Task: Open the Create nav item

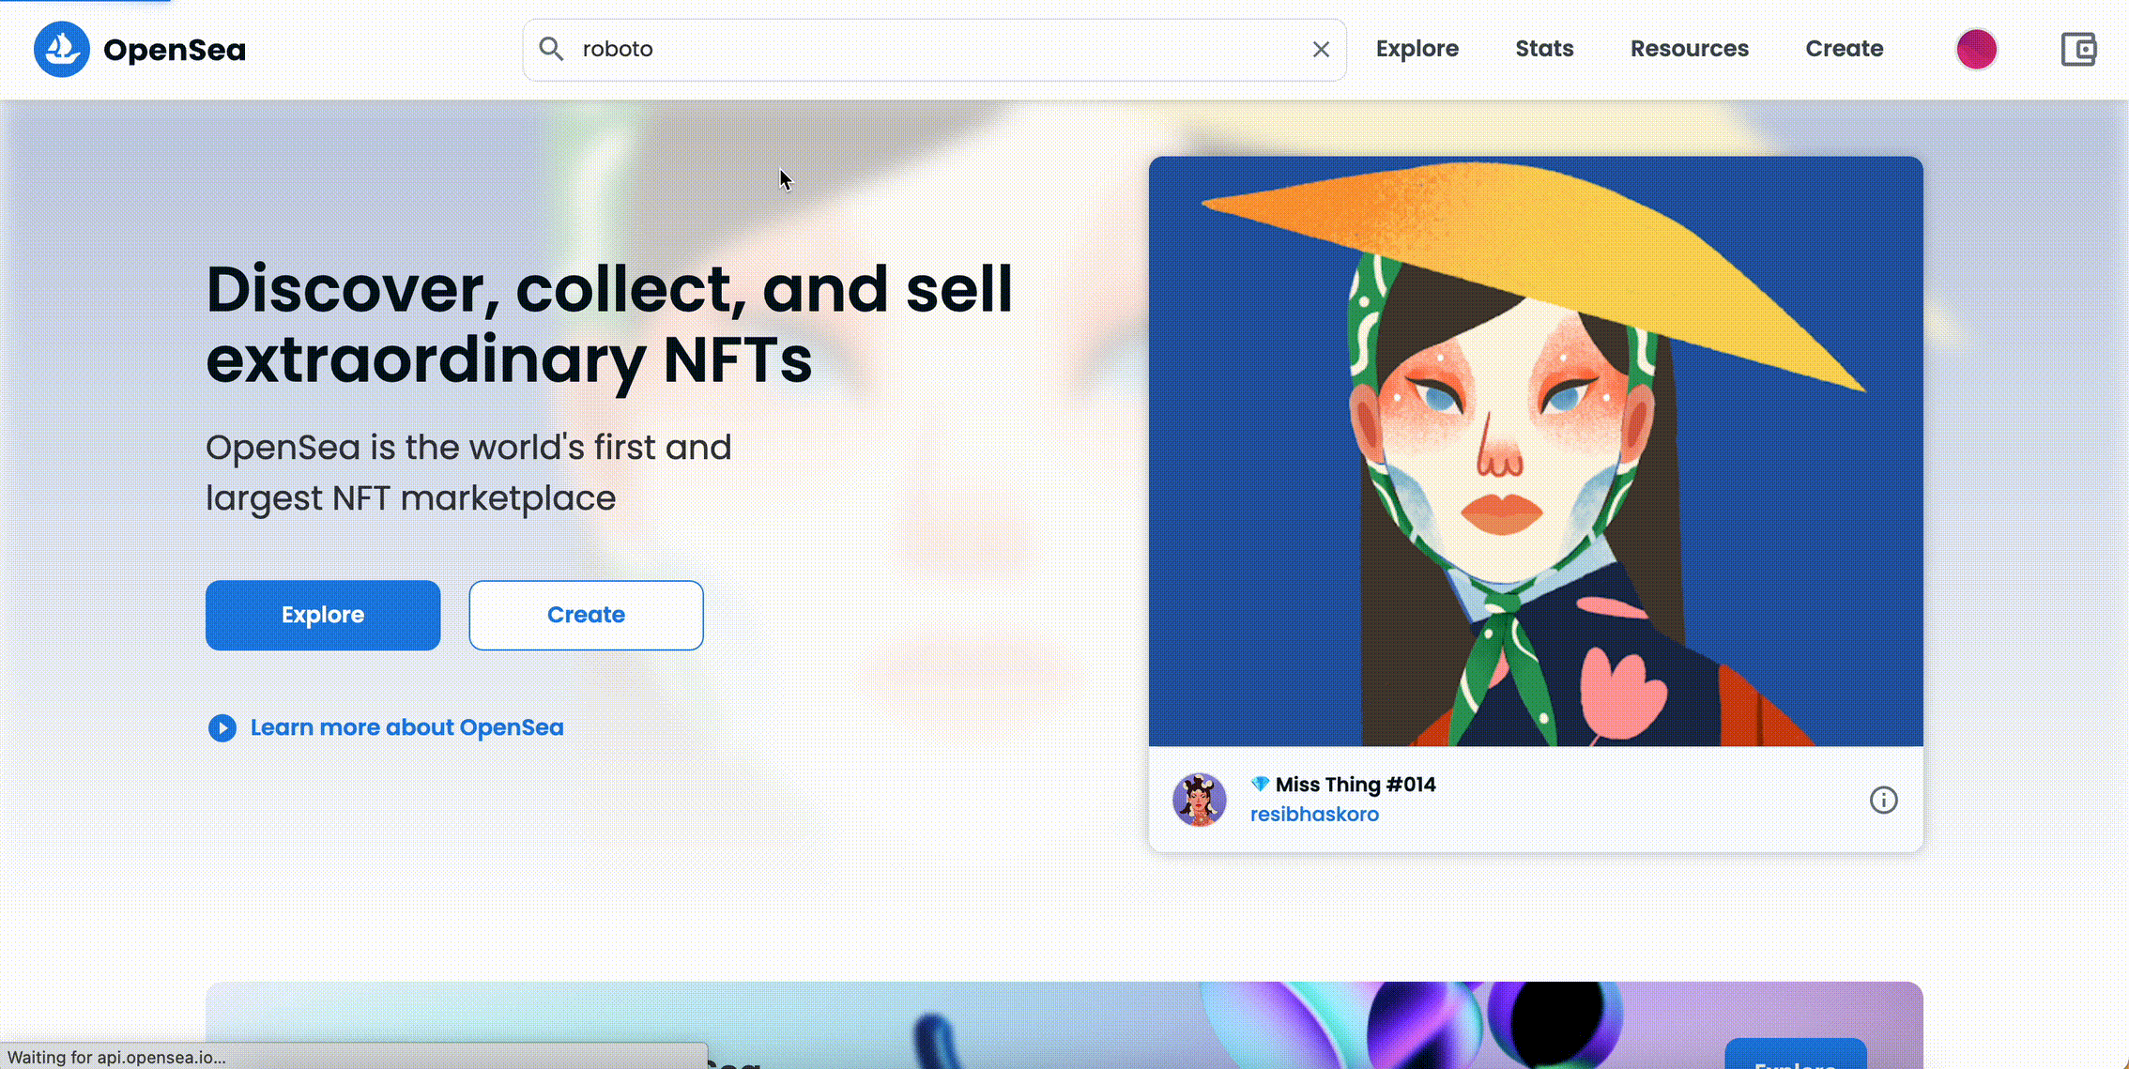Action: tap(1844, 49)
